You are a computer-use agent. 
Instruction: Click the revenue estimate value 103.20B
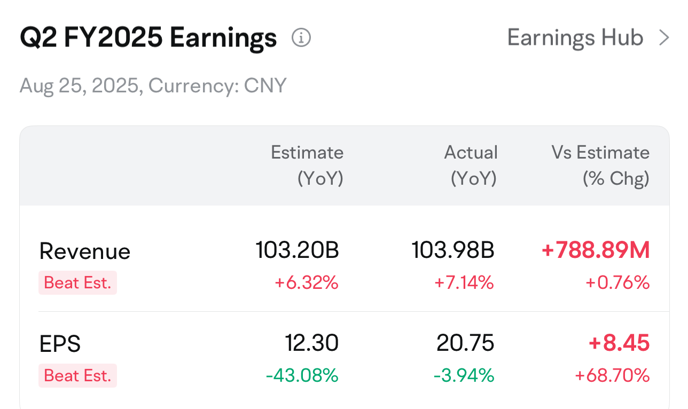tap(297, 250)
